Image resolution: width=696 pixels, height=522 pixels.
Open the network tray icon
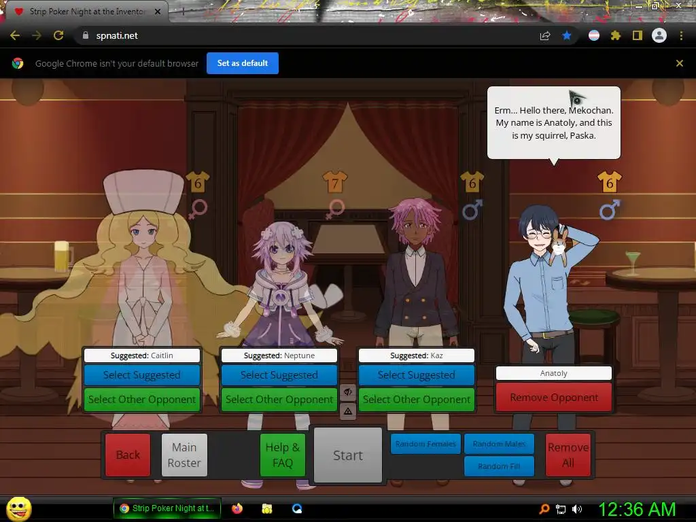[561, 510]
